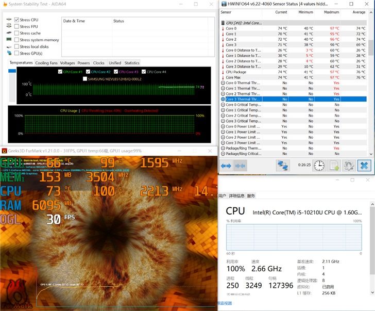Click HWiNFO sensor list scroll down arrow

(x=371, y=154)
